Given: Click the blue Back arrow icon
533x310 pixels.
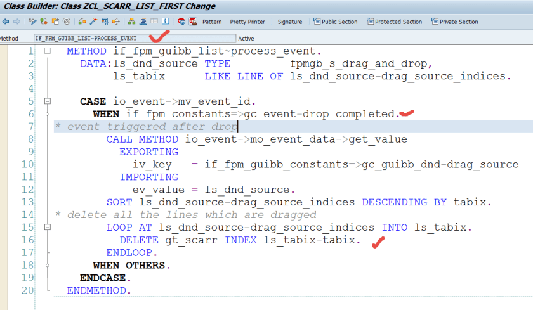Looking at the screenshot, I should [x=6, y=22].
